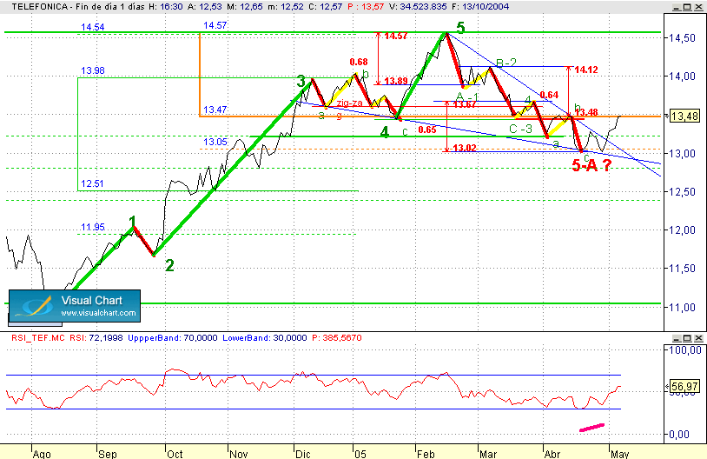Click the red '0.68' ratio label
This screenshot has width=707, height=459.
(359, 63)
